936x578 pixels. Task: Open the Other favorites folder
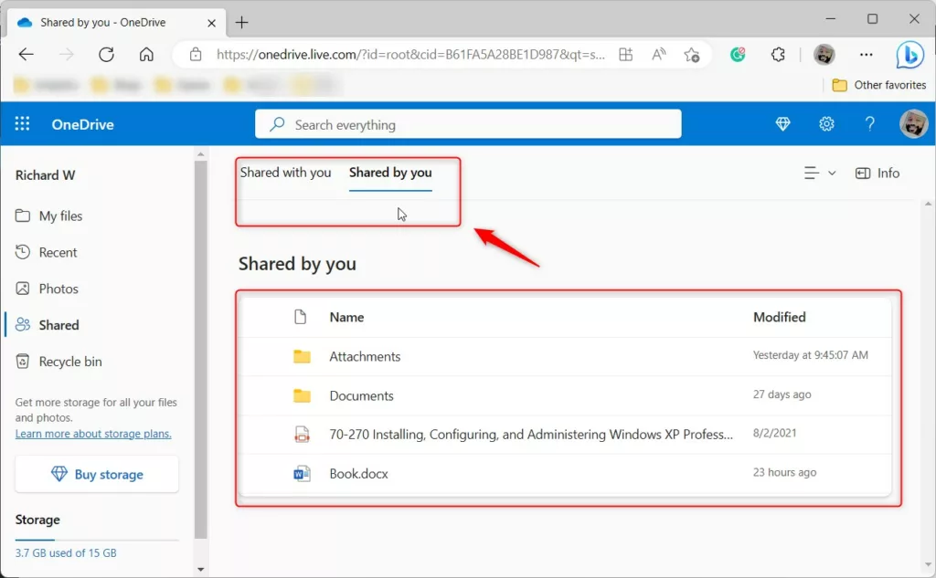[878, 85]
